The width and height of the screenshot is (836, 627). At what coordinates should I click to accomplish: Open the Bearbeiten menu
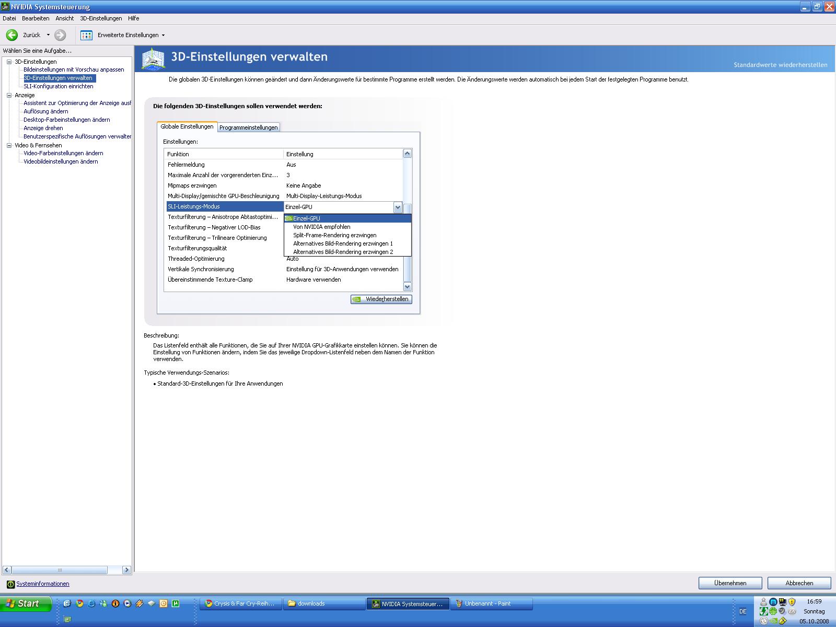pyautogui.click(x=36, y=18)
